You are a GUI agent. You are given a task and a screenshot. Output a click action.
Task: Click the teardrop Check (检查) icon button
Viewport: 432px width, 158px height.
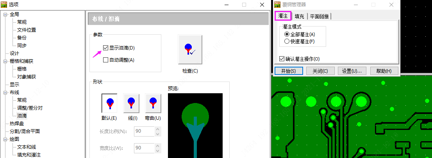click(x=190, y=49)
